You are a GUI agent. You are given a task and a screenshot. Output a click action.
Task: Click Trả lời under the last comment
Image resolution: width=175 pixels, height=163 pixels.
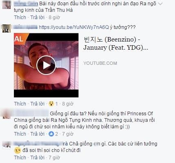[37, 158]
